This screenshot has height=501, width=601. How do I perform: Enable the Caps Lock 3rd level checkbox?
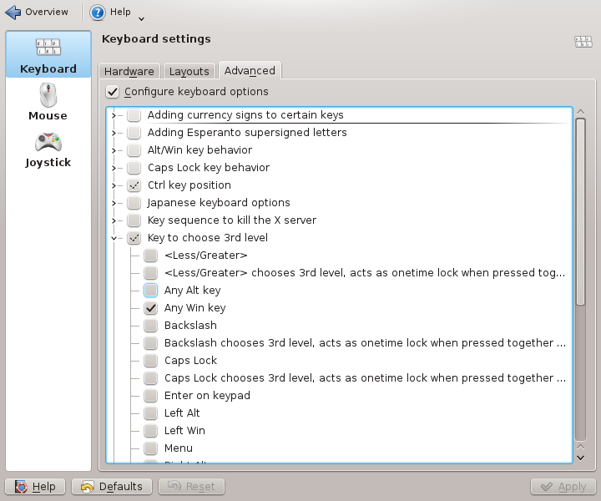click(x=150, y=361)
